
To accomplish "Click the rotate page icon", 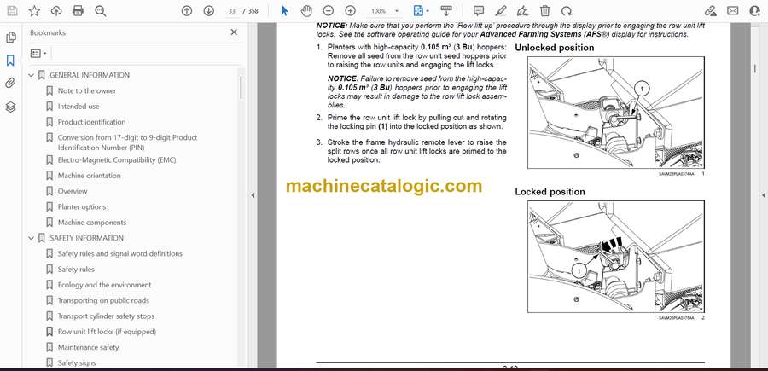I will coord(567,11).
